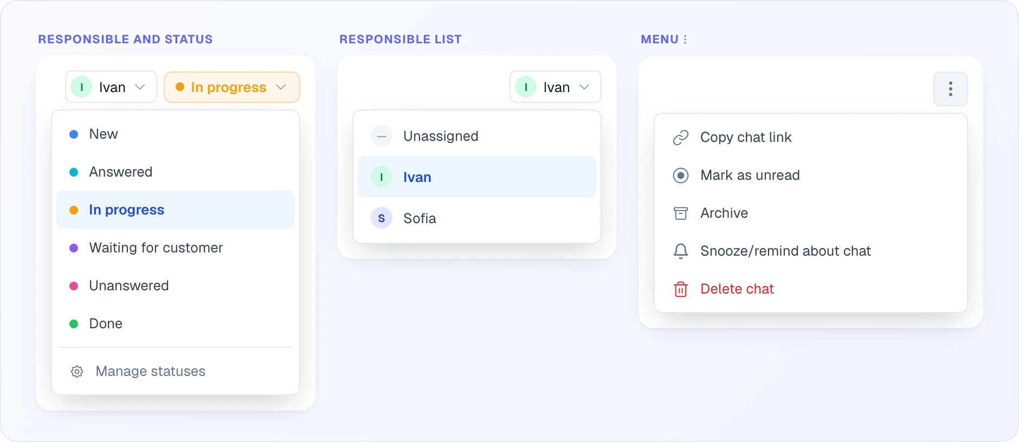1019x442 pixels.
Task: Open Manage statuses
Action: (x=176, y=372)
